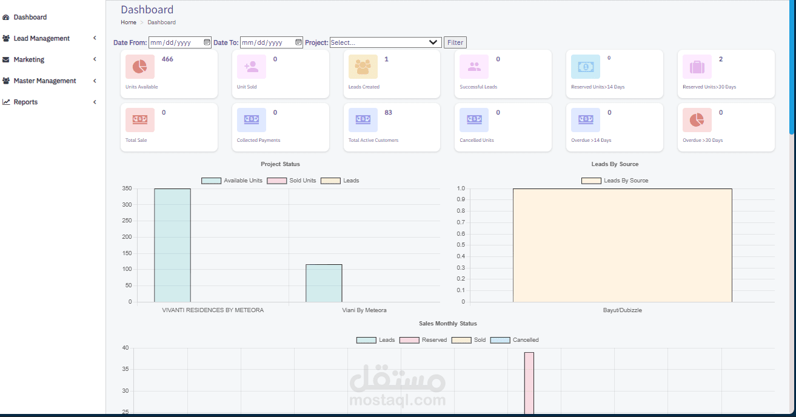Toggle Sold legend swatch
Viewport: 796px width, 417px height.
[x=461, y=340]
